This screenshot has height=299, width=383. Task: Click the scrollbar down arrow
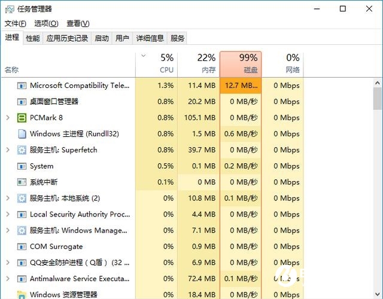[378, 294]
